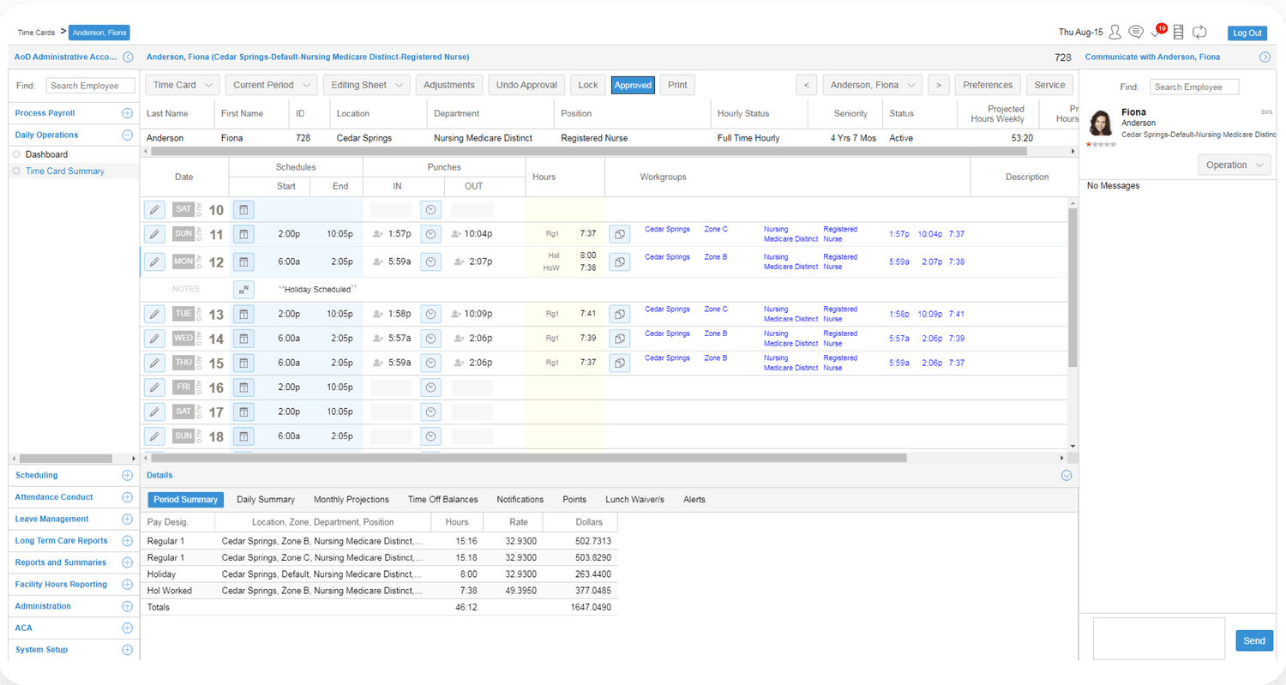Viewport: 1286px width, 685px height.
Task: Click the left Search Employee field
Action: click(91, 86)
